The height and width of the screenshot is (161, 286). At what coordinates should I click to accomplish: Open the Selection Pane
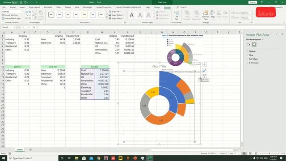point(206,15)
